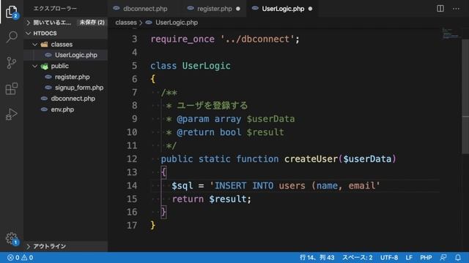Expand the open editors section
This screenshot has height=263, width=469.
[x=29, y=23]
